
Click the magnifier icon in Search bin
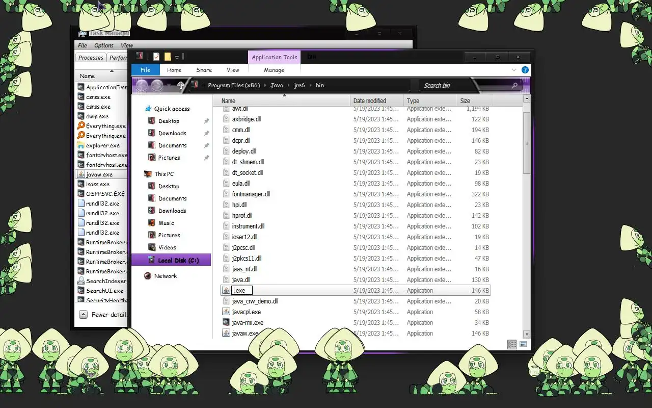(514, 86)
